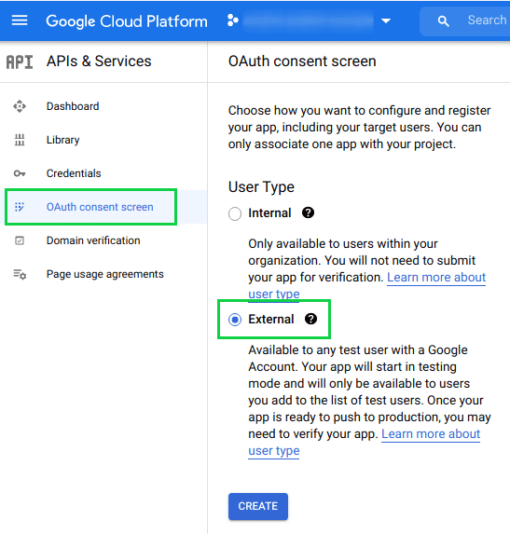Click the help icon next to Internal
The height and width of the screenshot is (534, 510).
click(308, 212)
